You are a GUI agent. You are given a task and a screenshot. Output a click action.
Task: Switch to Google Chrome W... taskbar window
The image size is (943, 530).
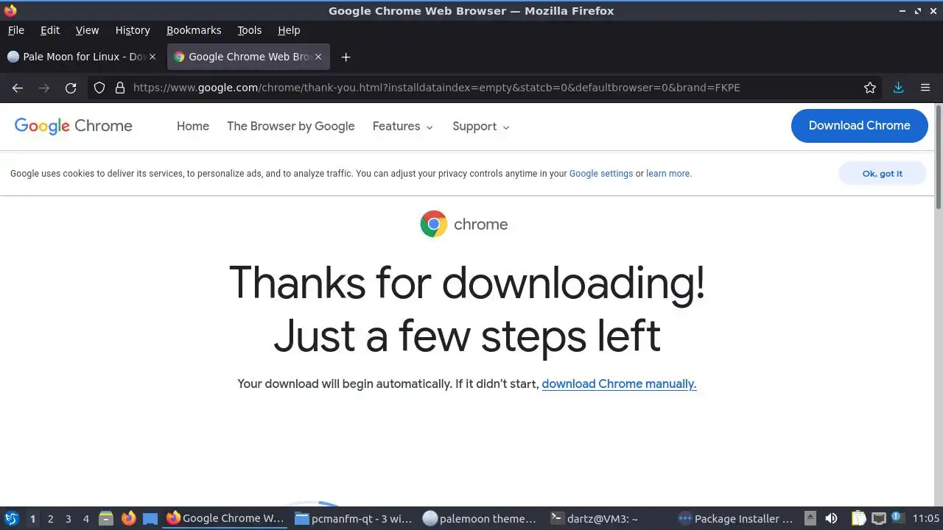click(225, 519)
